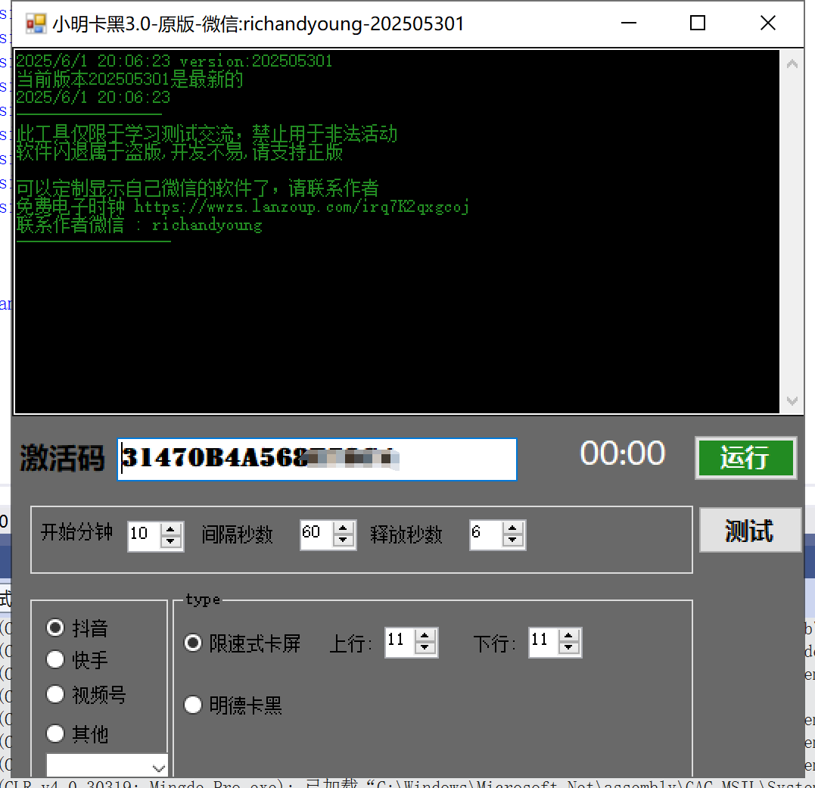Increase 释放秒数 with the up arrow
Image resolution: width=815 pixels, height=788 pixels.
pos(513,528)
